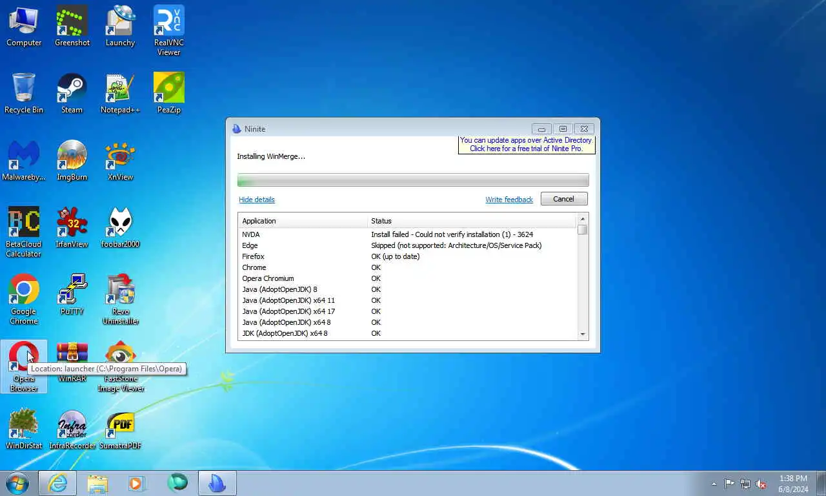This screenshot has height=496, width=826.
Task: Open the Recycle Bin icon
Action: [x=24, y=93]
